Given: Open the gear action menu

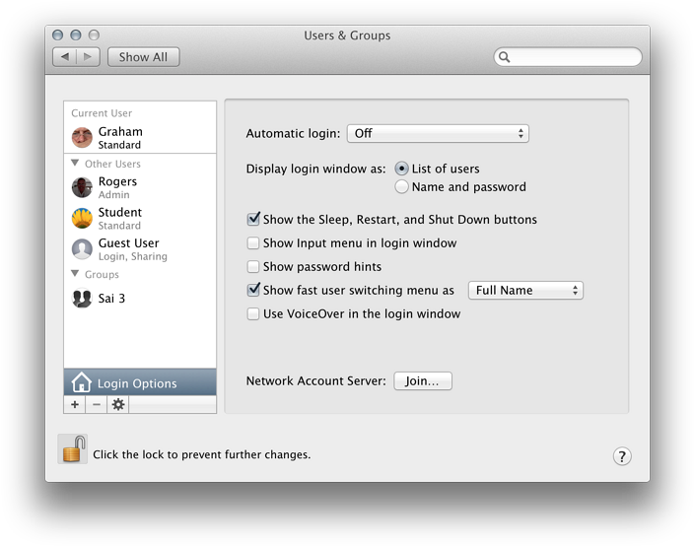Looking at the screenshot, I should pos(118,404).
